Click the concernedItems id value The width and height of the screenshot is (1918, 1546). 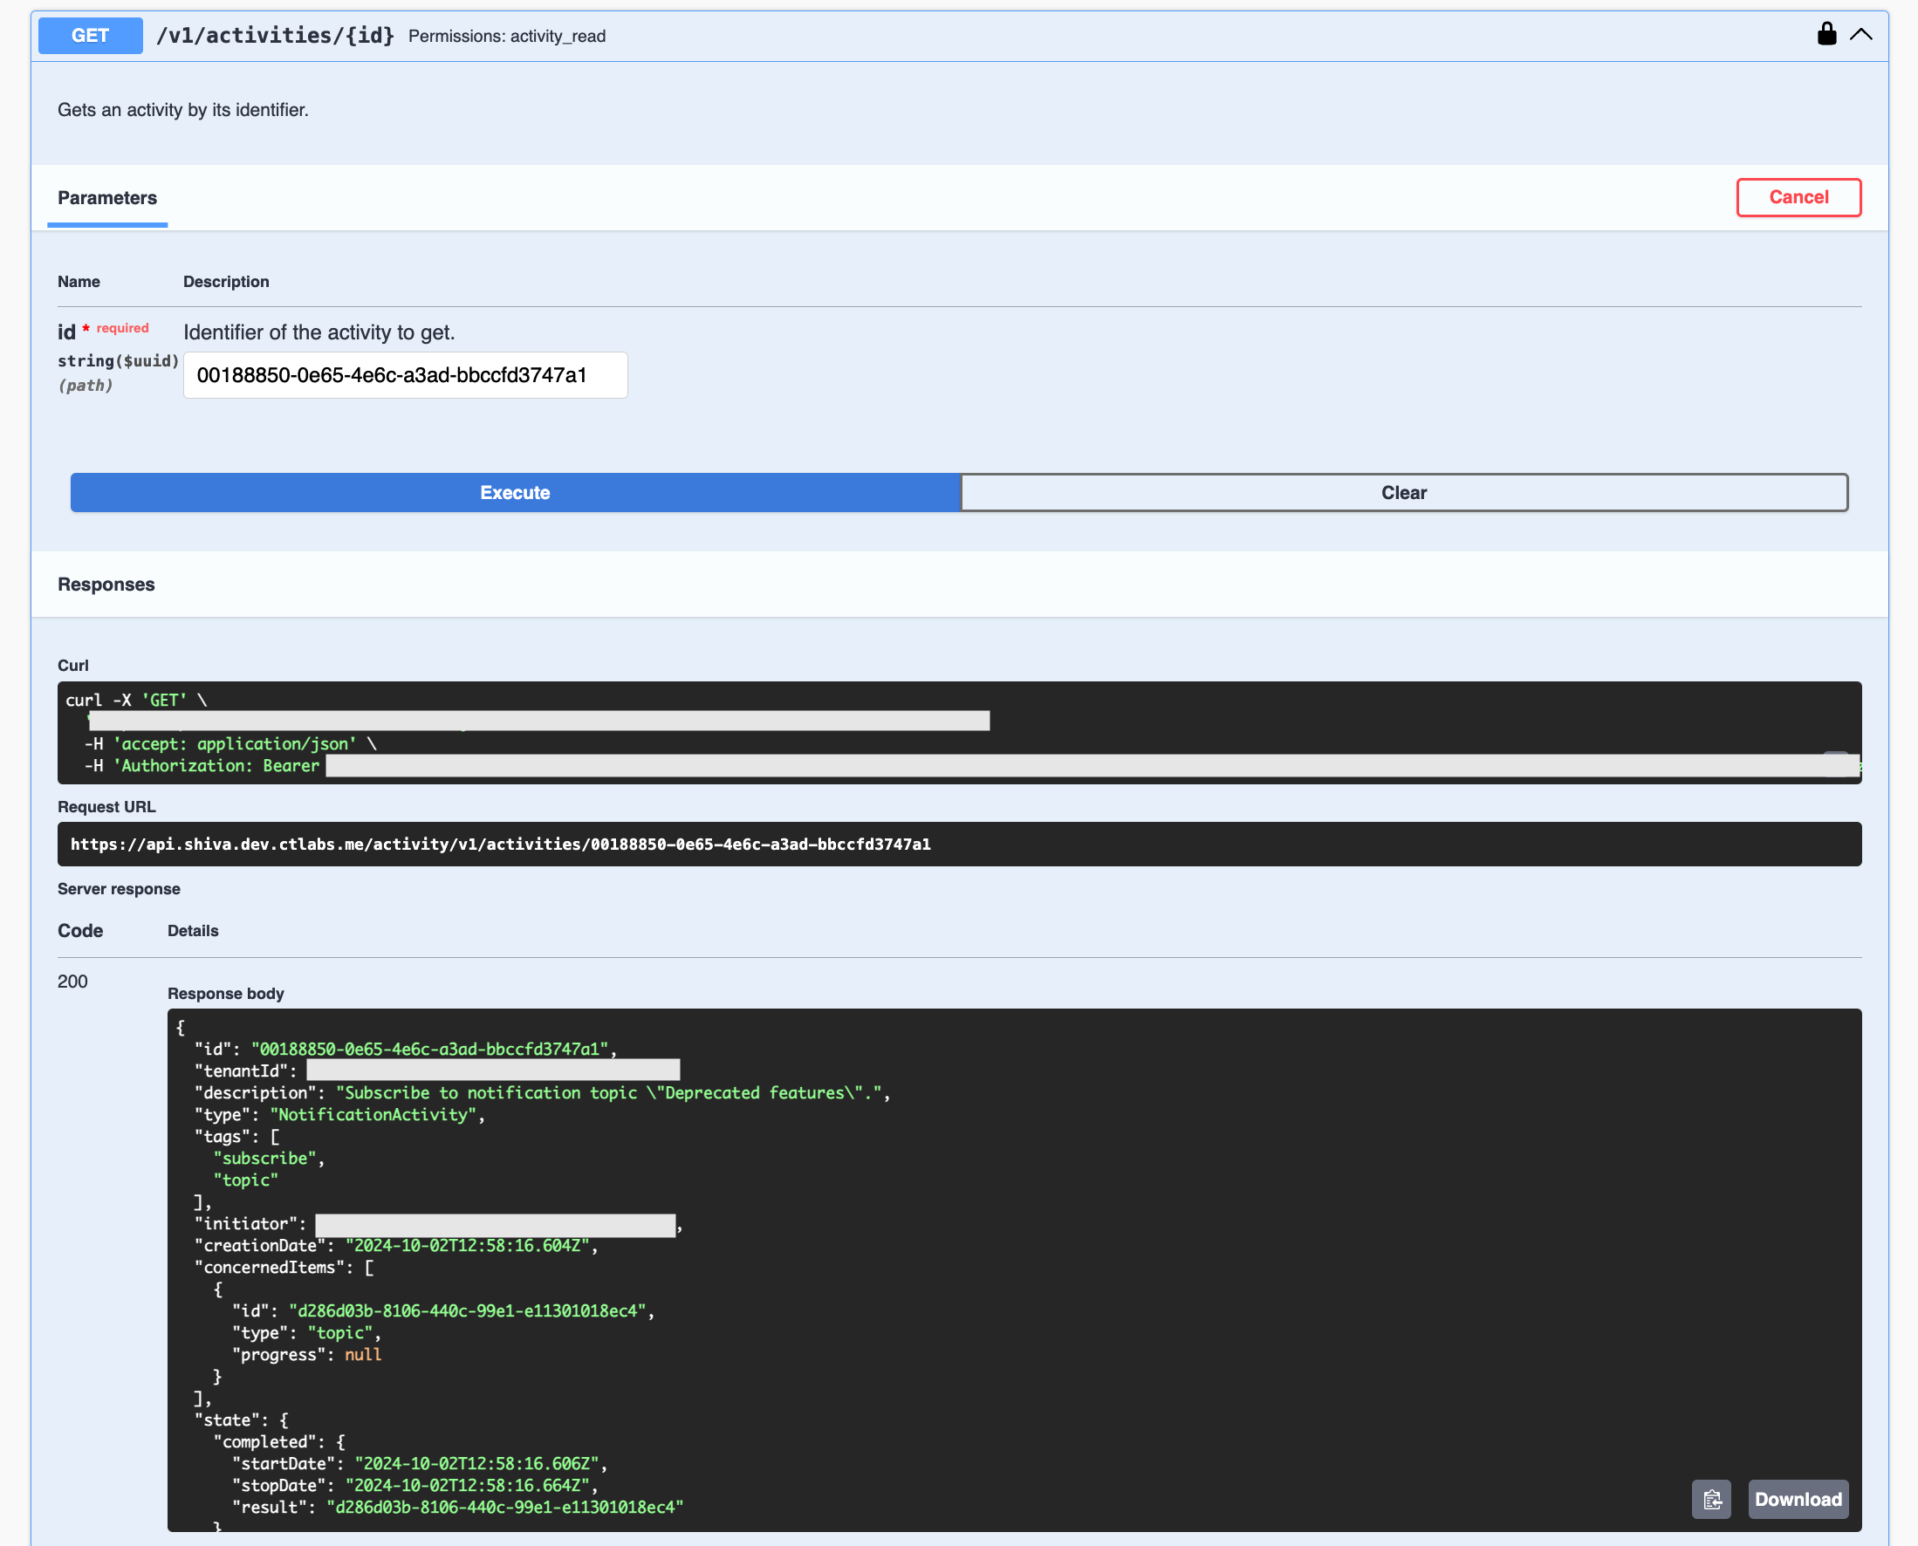tap(467, 1311)
